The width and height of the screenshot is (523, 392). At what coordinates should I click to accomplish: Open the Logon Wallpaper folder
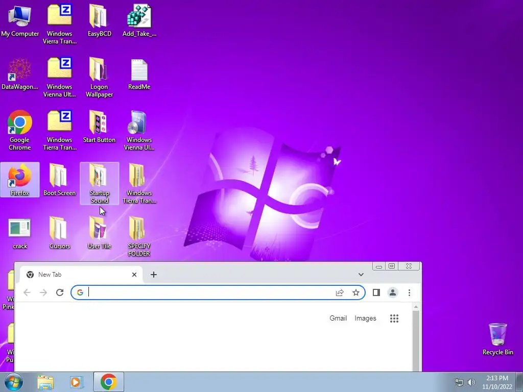pyautogui.click(x=99, y=78)
